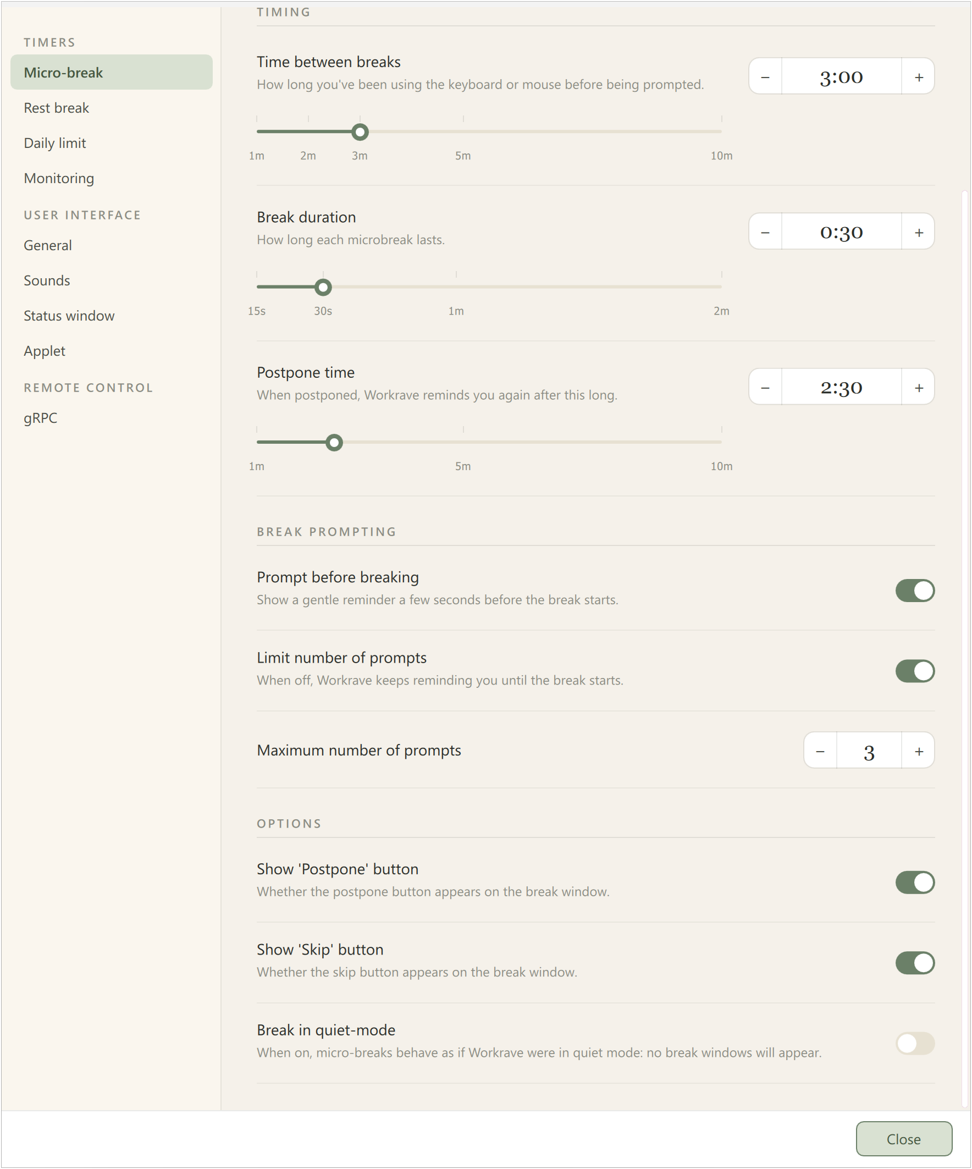Decrease Time between breaks with minus

click(x=765, y=77)
